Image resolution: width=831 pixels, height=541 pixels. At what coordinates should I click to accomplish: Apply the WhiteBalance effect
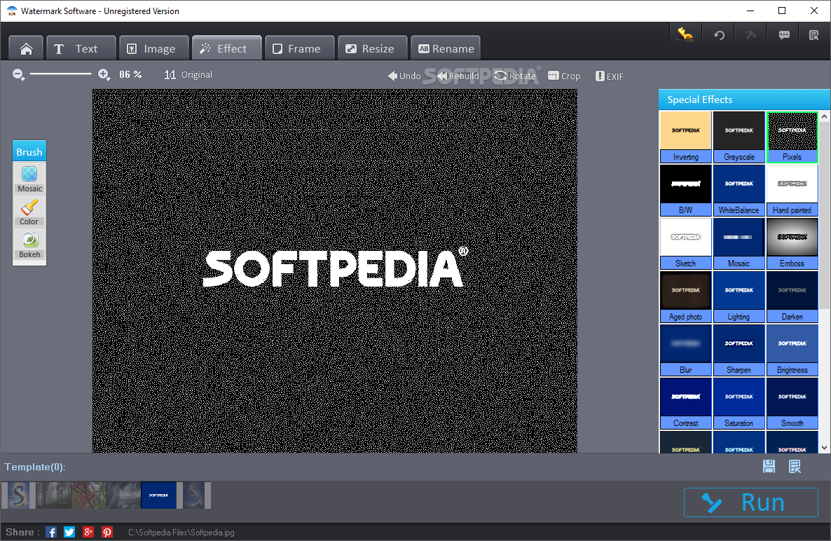click(739, 190)
